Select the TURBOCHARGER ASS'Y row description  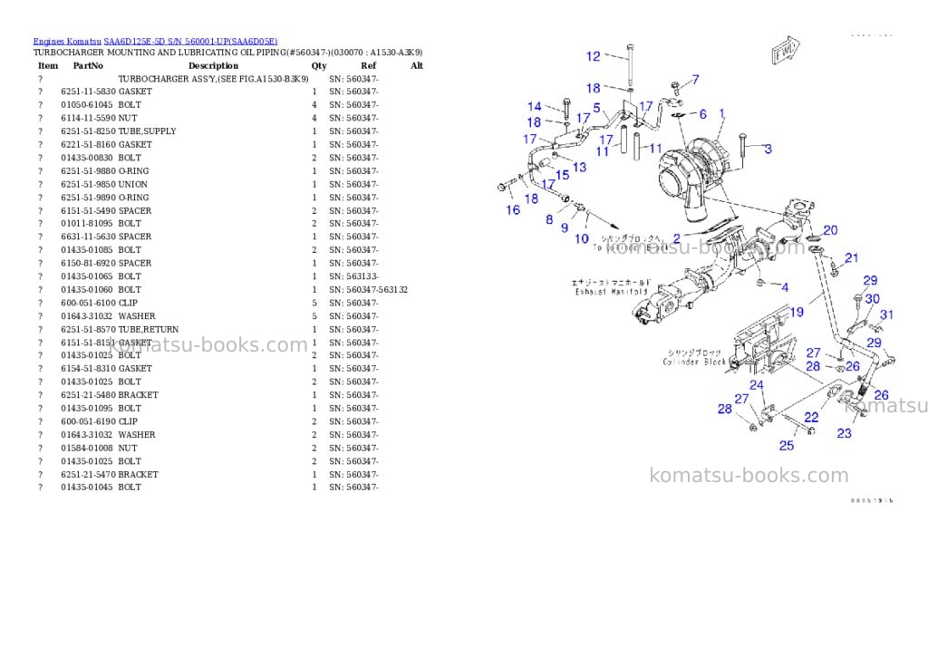(x=213, y=79)
